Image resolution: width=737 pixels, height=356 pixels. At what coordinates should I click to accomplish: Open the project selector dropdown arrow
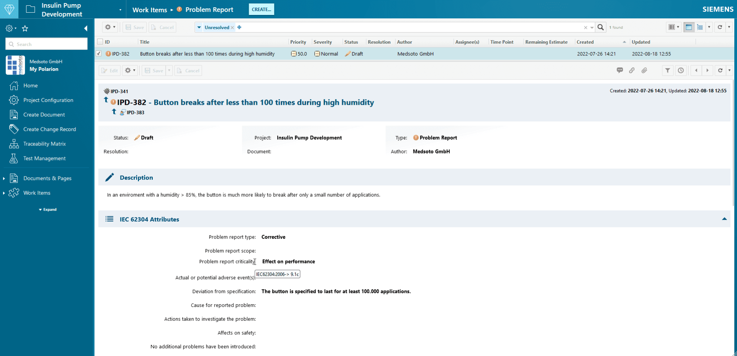click(x=120, y=10)
